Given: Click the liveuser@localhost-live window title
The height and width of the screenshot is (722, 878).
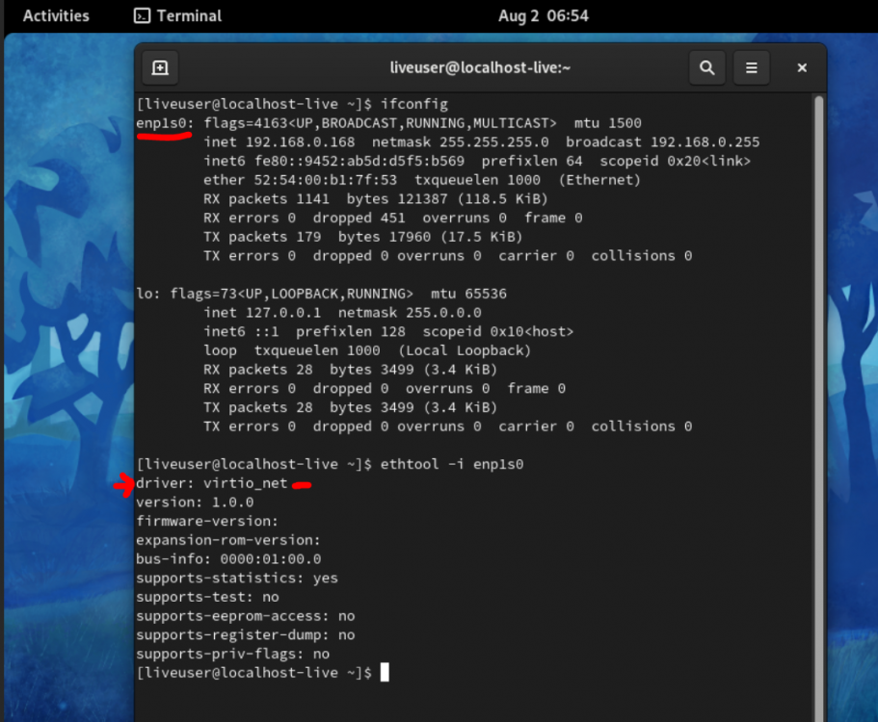Looking at the screenshot, I should (x=480, y=67).
